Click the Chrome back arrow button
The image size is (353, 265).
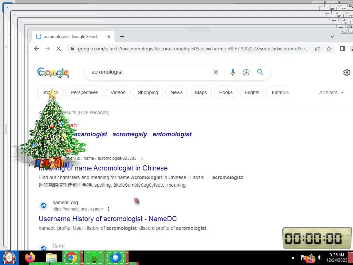[37, 49]
